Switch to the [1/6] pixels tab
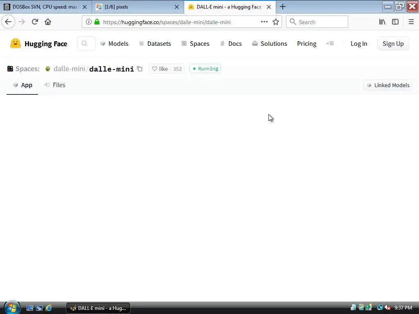The width and height of the screenshot is (419, 314). 134,7
